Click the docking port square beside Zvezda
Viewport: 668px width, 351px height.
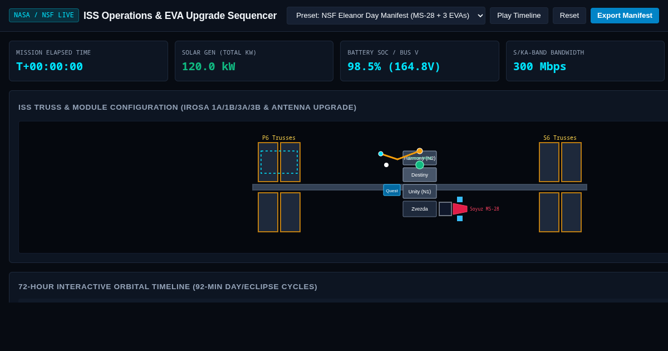tap(445, 209)
